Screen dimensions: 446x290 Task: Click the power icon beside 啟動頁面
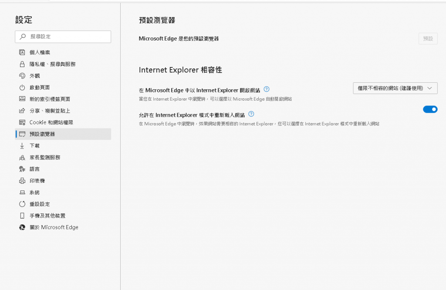(22, 87)
